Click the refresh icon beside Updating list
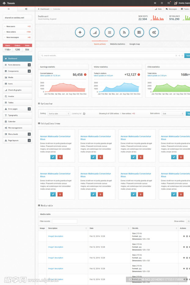The height and width of the screenshot is (285, 190). pyautogui.click(x=84, y=114)
